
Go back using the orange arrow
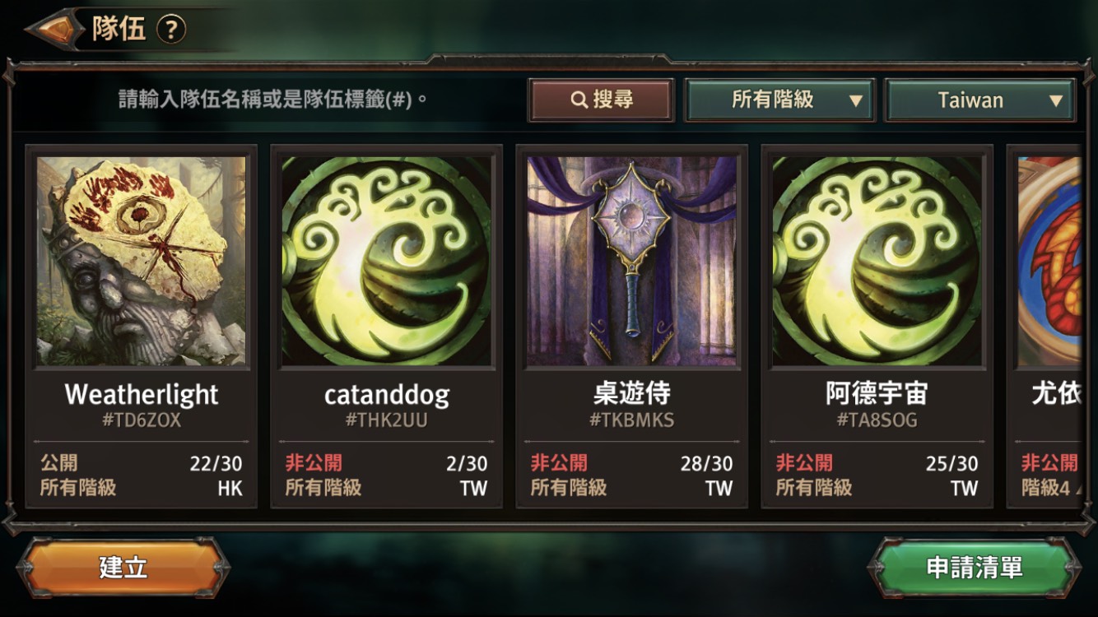click(x=56, y=30)
